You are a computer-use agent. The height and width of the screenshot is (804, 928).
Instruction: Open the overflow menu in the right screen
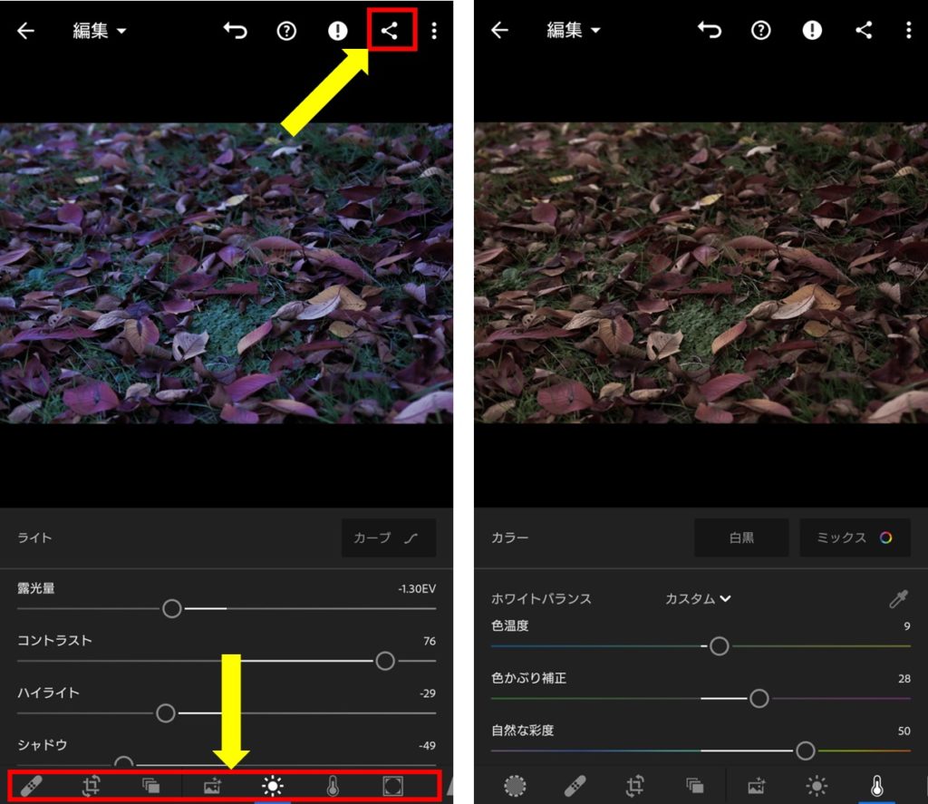point(908,30)
